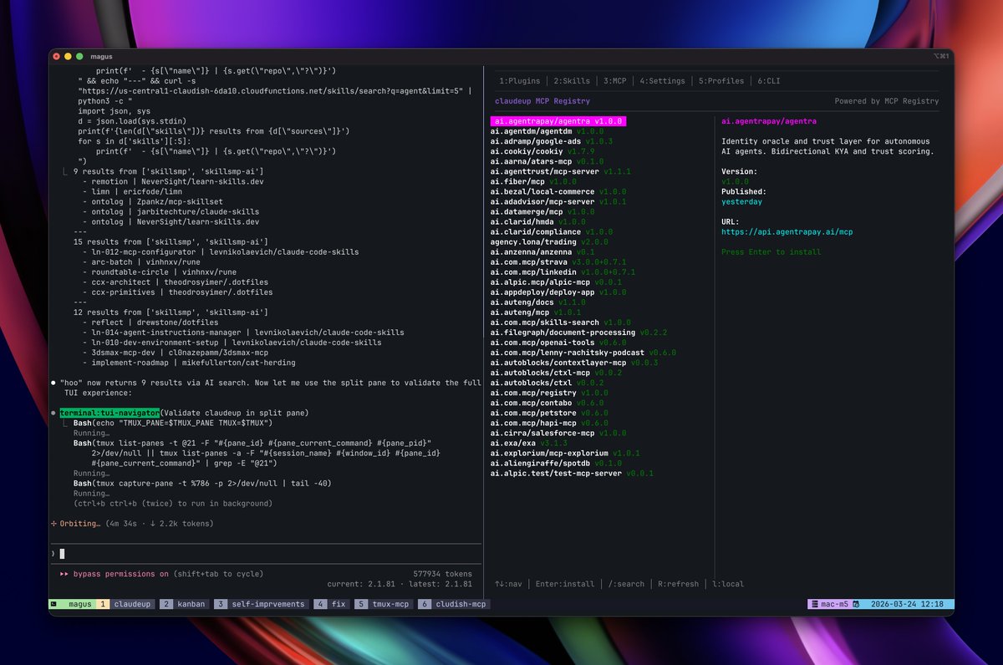Viewport: 1003px width, 665px height.
Task: Select ai.fiber/mcp entry
Action: (533, 181)
